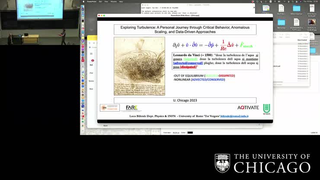Image resolution: width=320 pixels, height=180 pixels.
Task: Click the green Tor Vergata university logo
Action: pyautogui.click(x=266, y=108)
